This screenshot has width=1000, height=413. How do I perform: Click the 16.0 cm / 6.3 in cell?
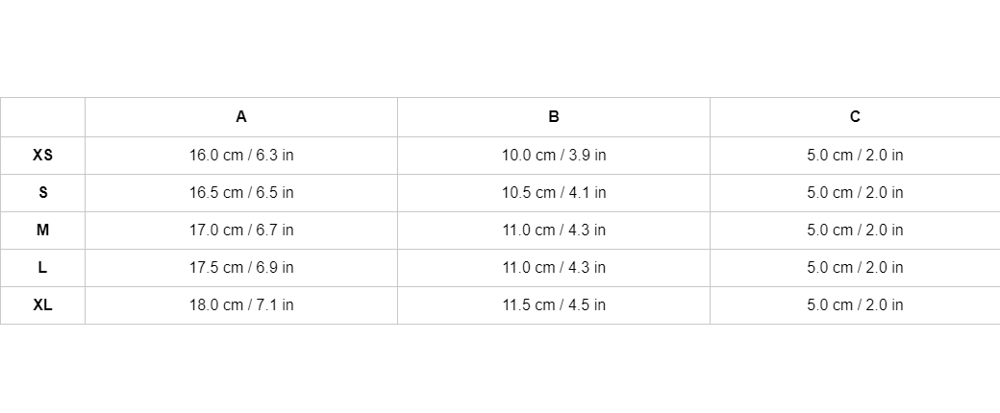(x=241, y=155)
